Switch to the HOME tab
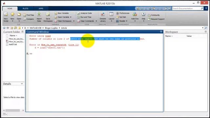210x118 pixels. pyautogui.click(x=10, y=9)
